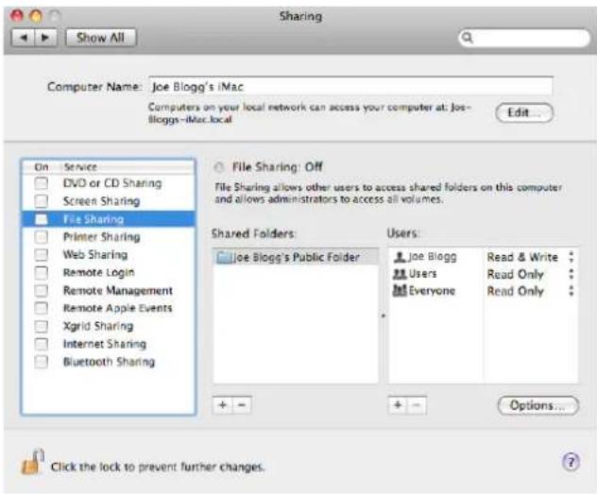Enable the Web Sharing checkbox
Viewport: 597px width, 494px height.
[41, 254]
